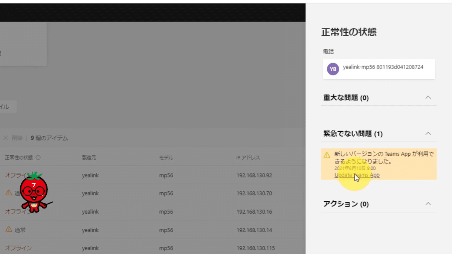Image resolution: width=452 pixels, height=254 pixels.
Task: Click the 重大な問題 (0) heading
Action: [x=346, y=98]
